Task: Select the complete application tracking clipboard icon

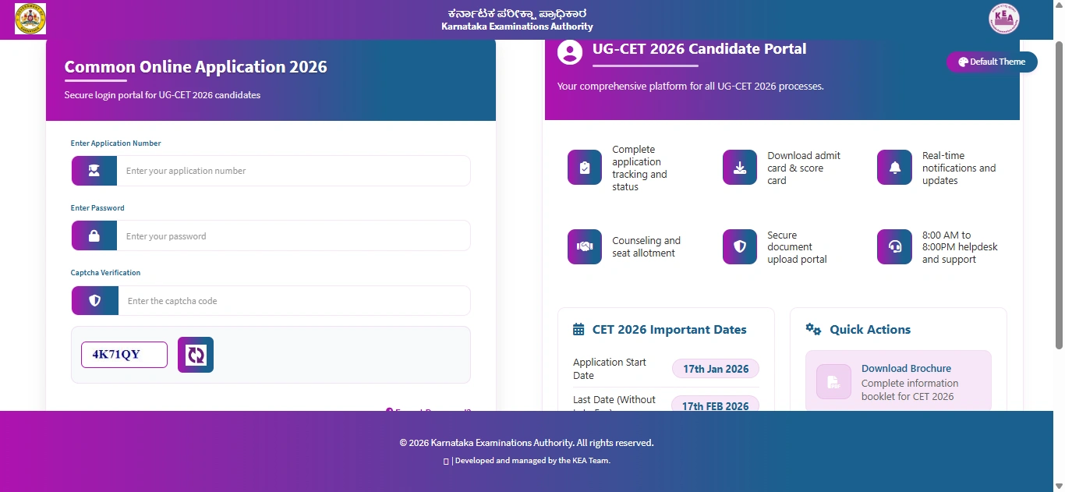Action: click(584, 167)
